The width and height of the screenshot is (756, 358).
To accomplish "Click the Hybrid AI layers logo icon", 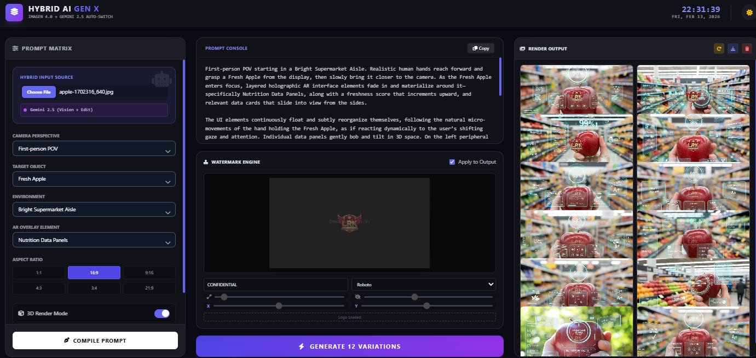I will click(14, 12).
